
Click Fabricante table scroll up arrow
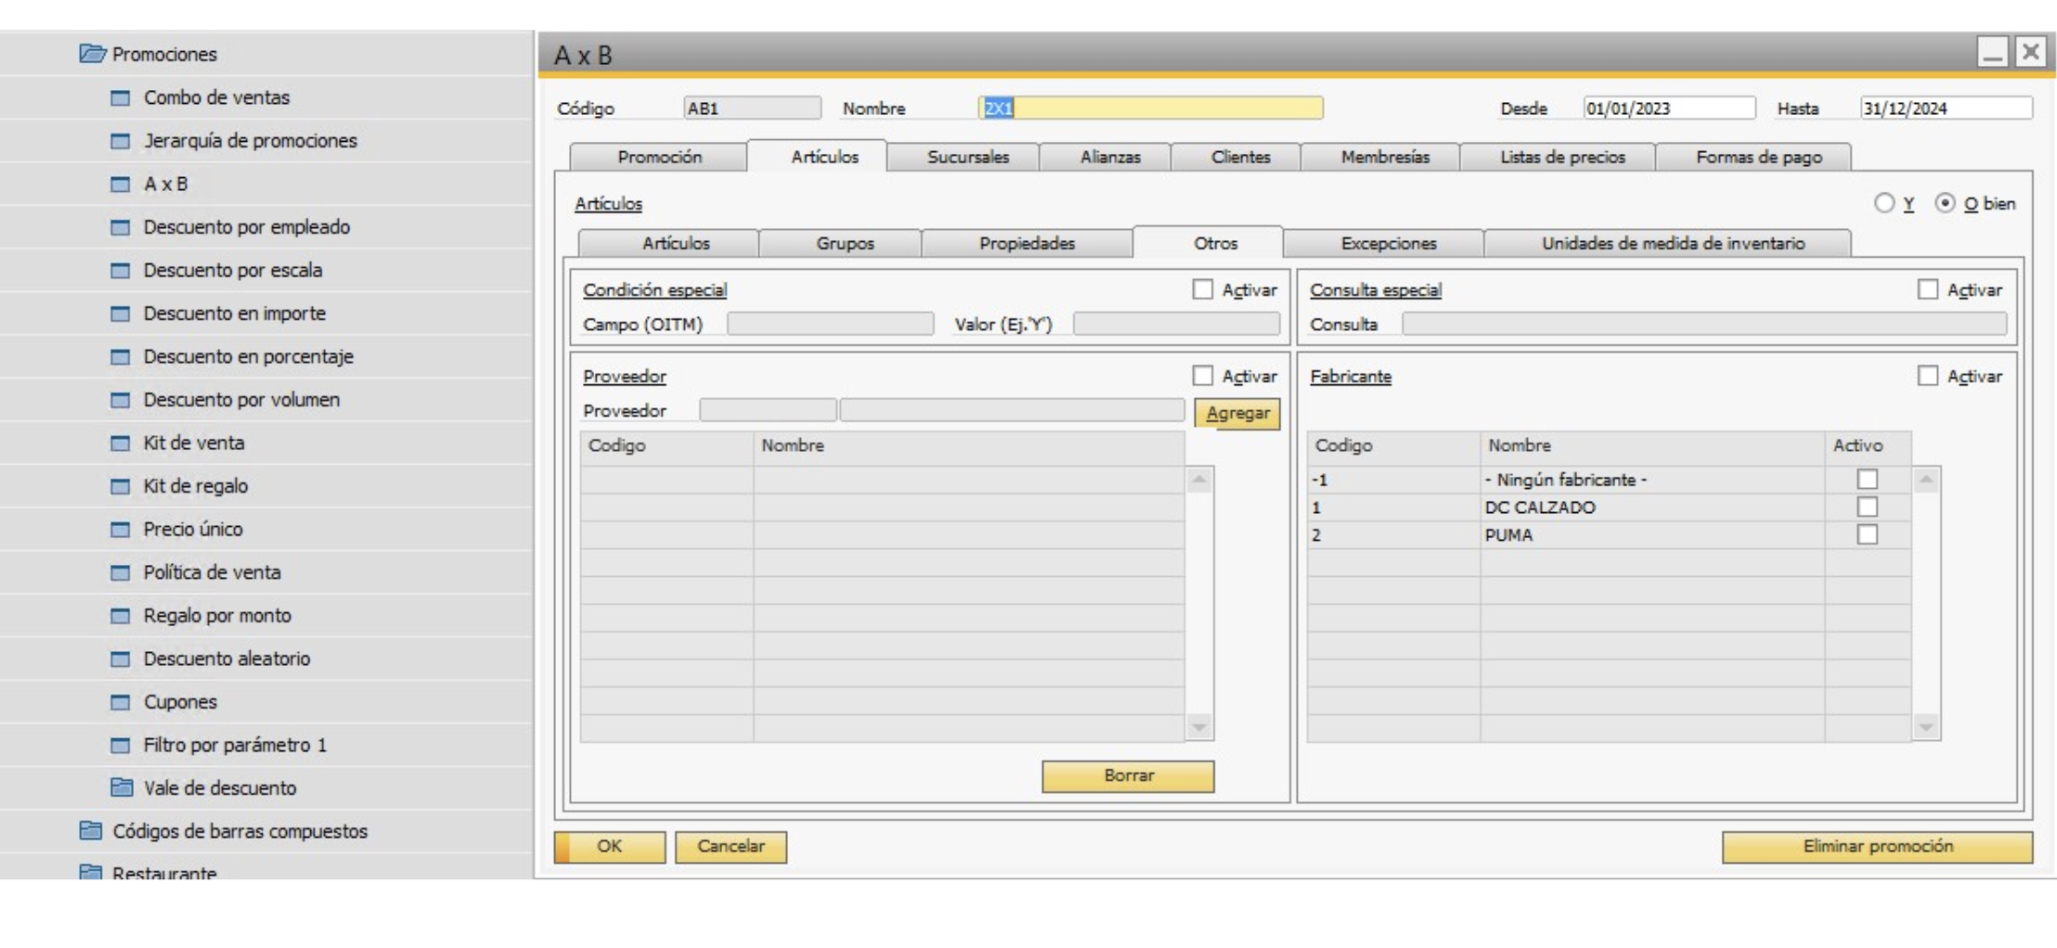pos(1926,480)
